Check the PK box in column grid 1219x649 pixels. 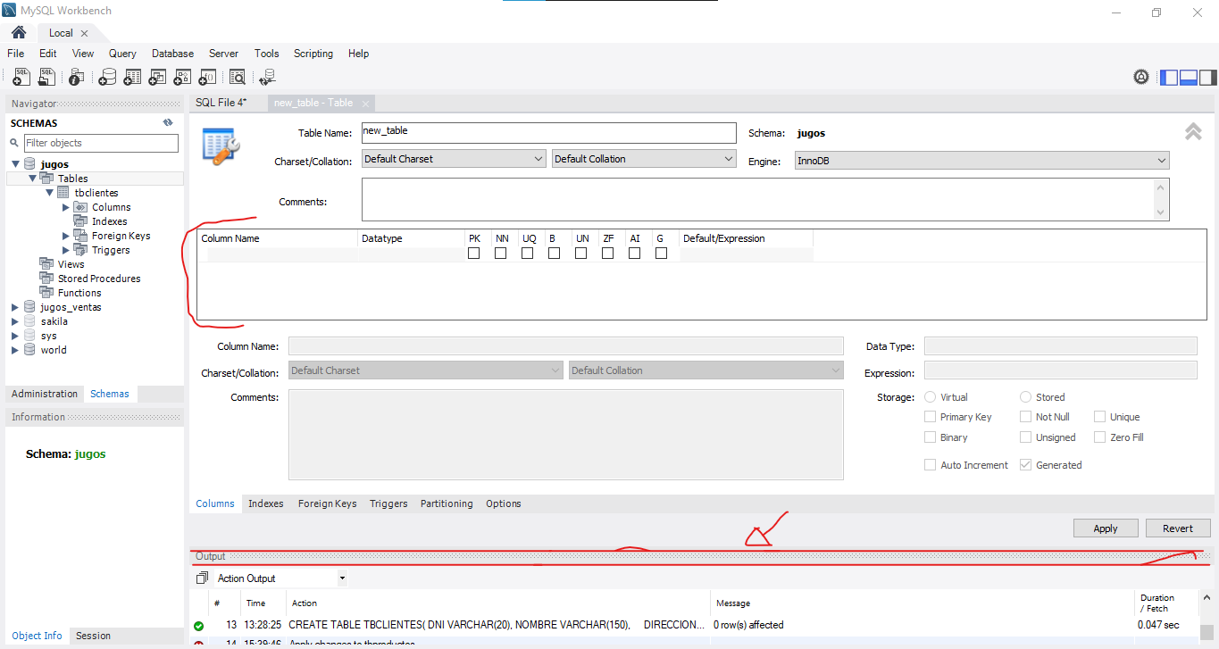474,254
